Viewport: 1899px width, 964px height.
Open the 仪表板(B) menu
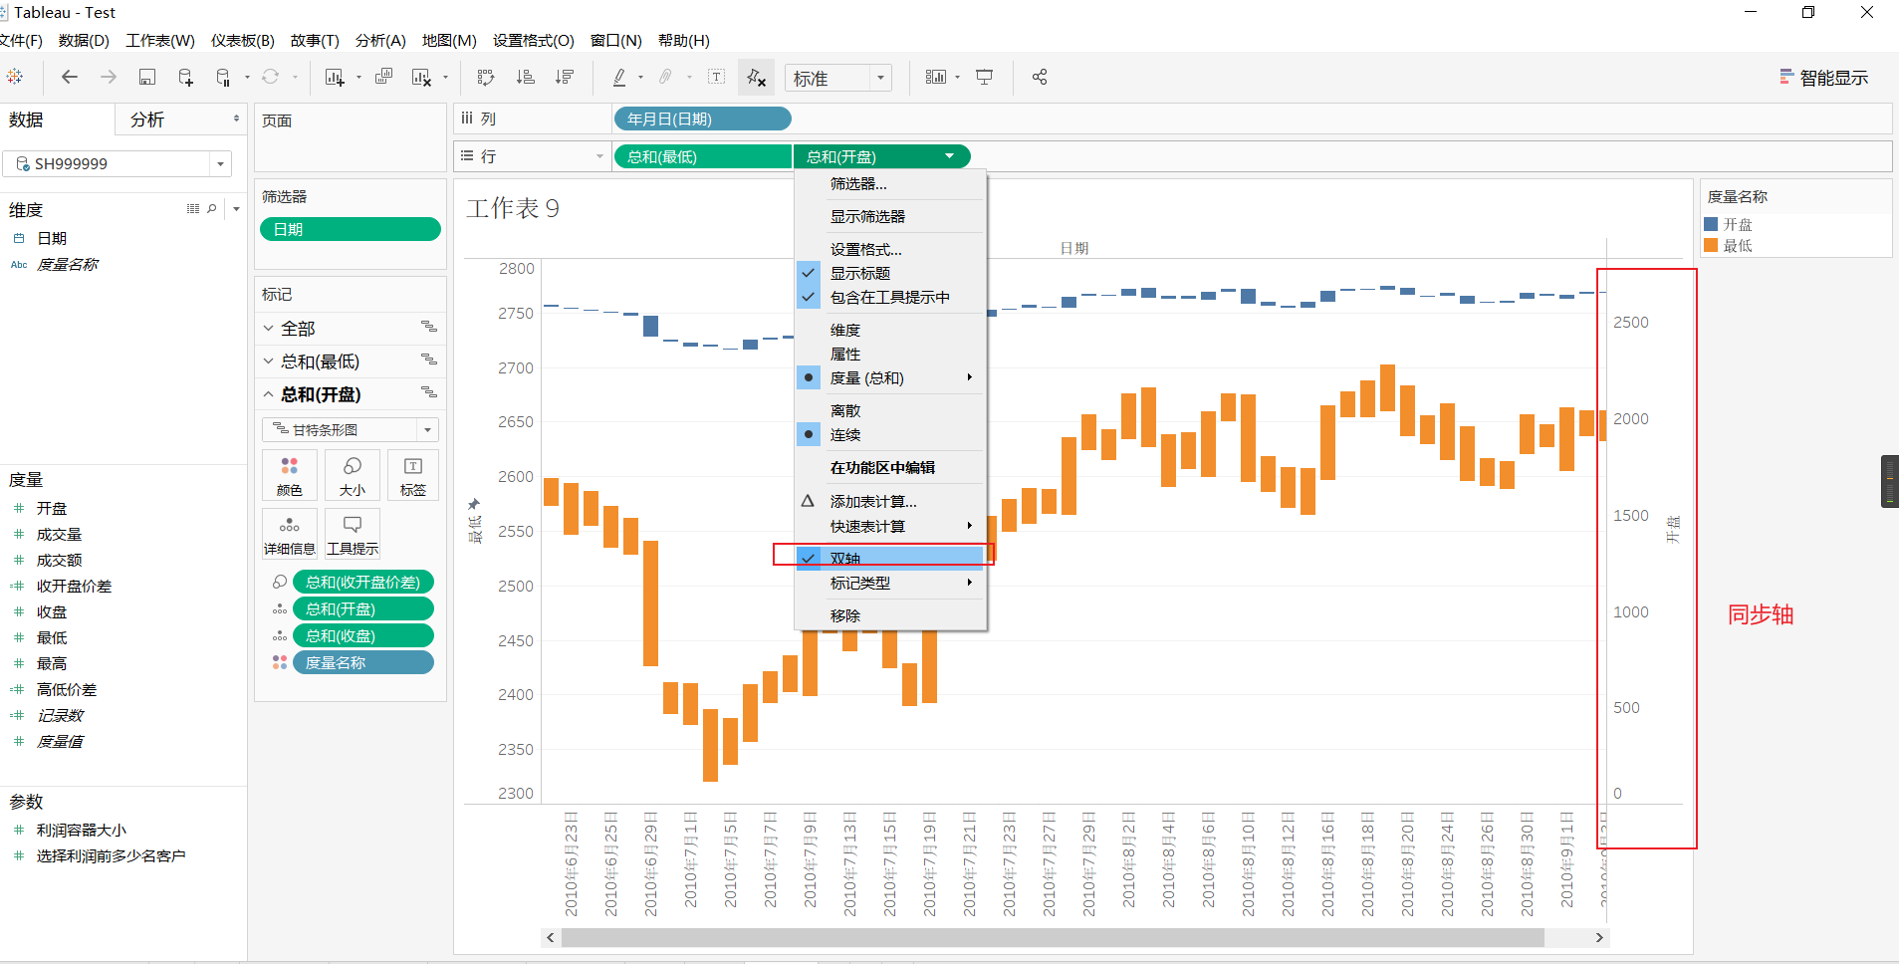243,40
